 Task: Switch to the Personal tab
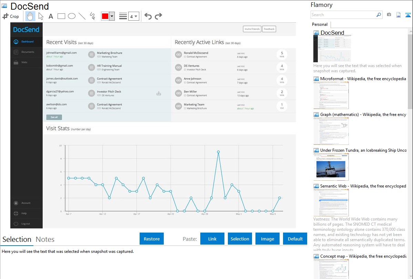tap(320, 24)
